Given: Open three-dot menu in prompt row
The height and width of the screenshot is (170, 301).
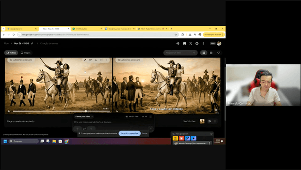Looking at the screenshot, I should (215, 121).
